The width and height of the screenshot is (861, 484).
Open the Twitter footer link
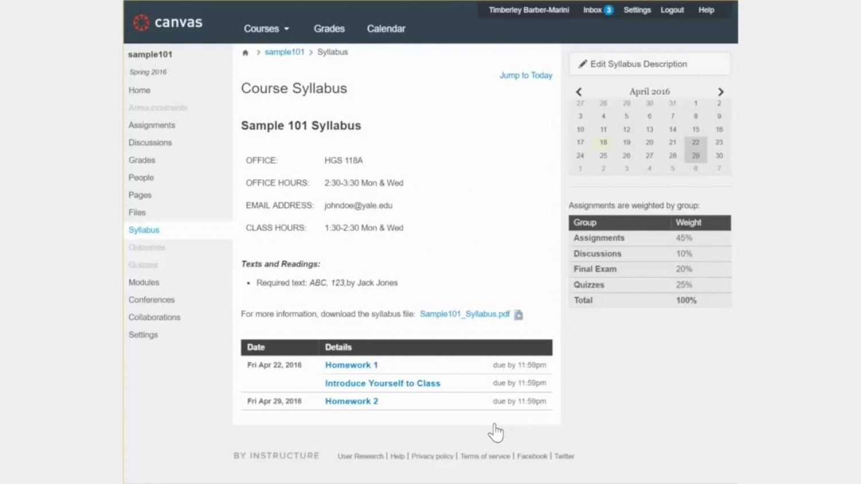coord(564,456)
